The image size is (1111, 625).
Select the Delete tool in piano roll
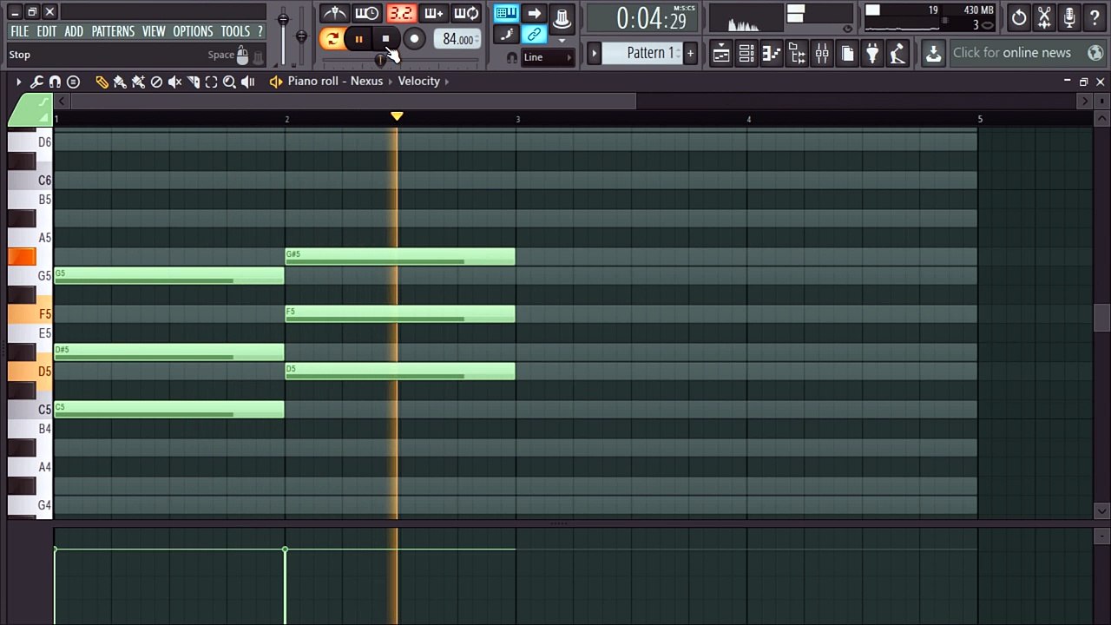tap(156, 82)
